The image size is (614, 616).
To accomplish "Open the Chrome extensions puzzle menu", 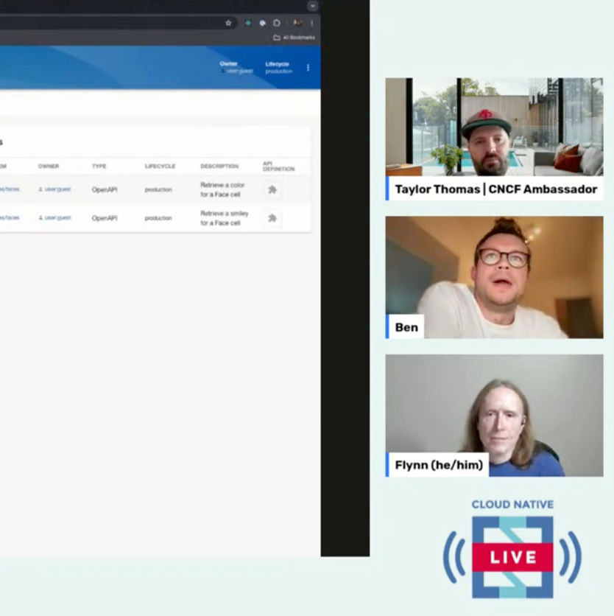I will point(277,23).
